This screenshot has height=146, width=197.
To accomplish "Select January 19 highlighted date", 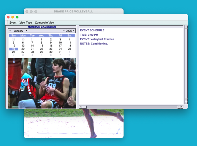I will 14,49.
